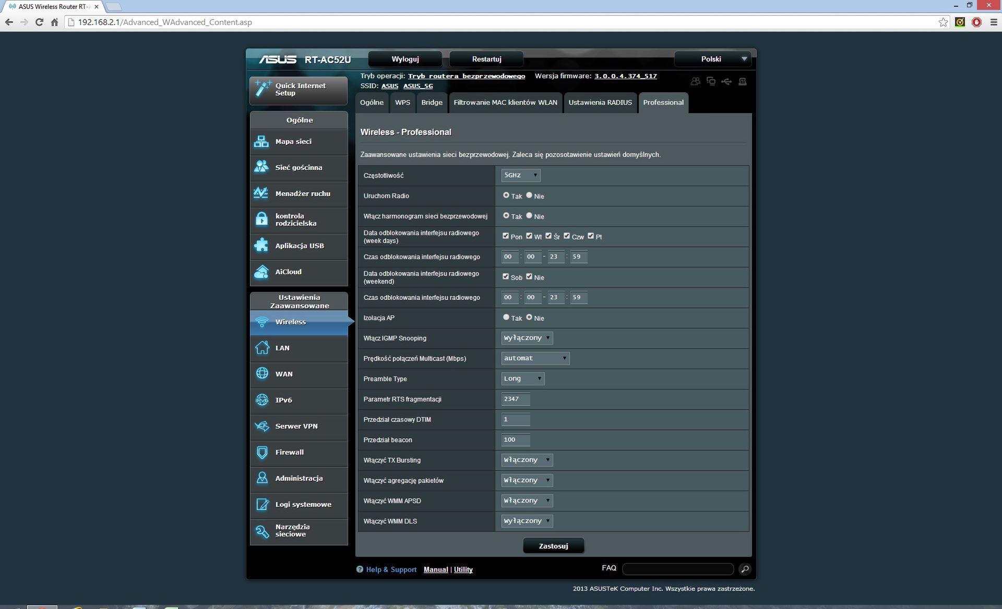Click the browser reload icon

click(x=39, y=22)
